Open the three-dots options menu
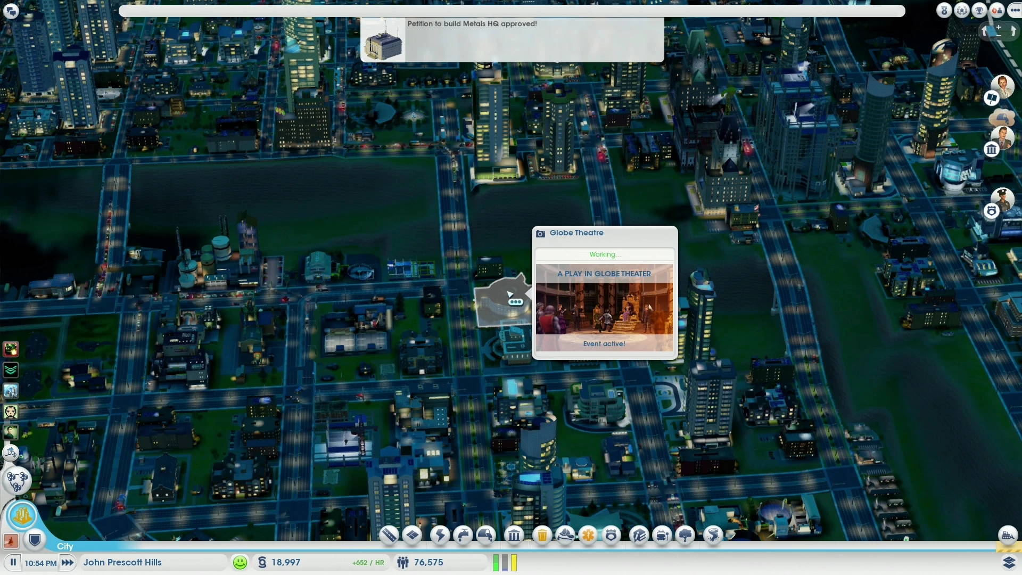 [x=1014, y=10]
